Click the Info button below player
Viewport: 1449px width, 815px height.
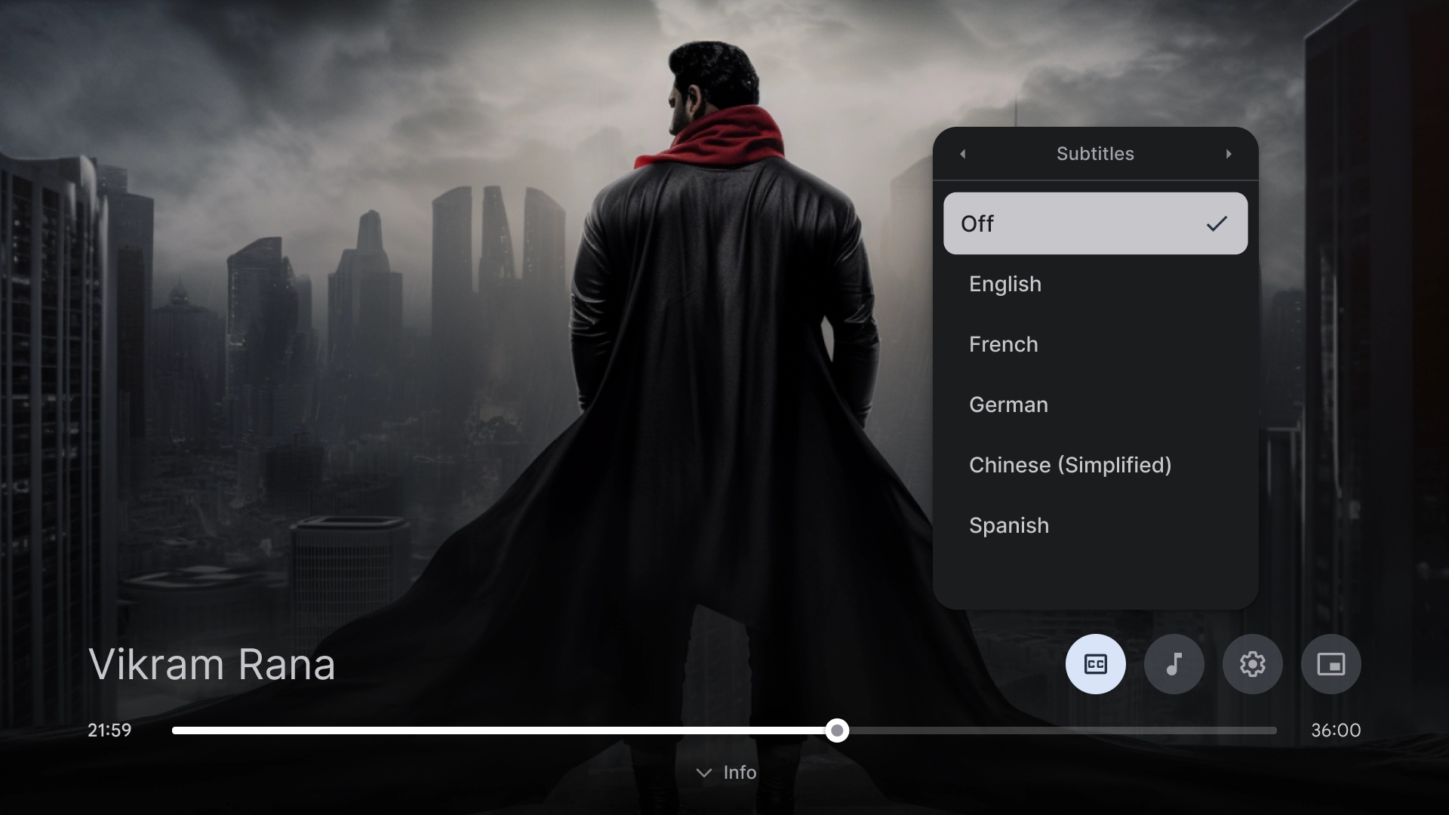click(x=724, y=773)
